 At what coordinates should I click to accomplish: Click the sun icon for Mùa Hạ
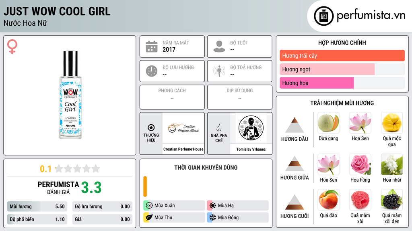pos(213,205)
